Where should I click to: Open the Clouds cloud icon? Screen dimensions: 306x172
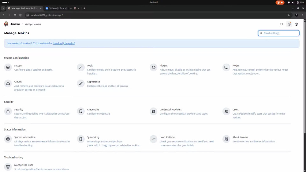8,84
